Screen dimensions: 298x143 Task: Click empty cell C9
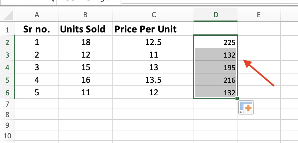click(x=153, y=125)
